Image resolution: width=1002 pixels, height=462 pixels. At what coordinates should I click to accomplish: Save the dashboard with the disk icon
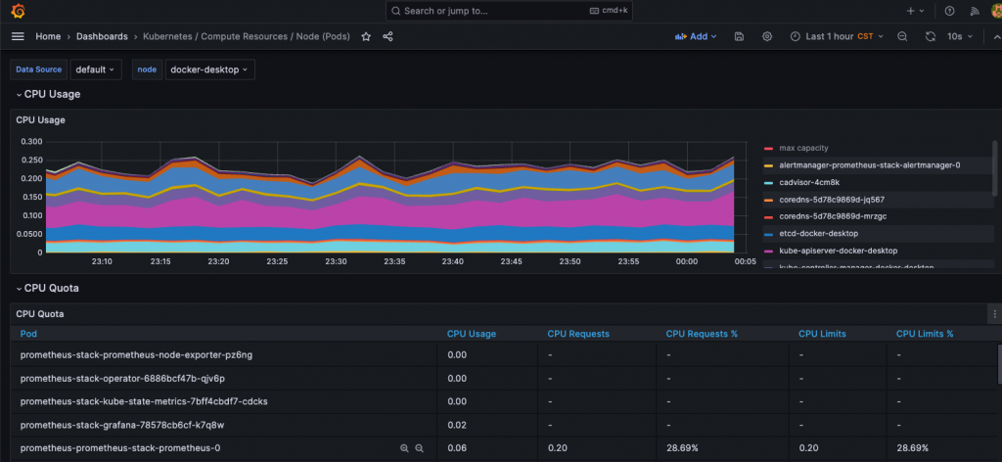coord(740,36)
